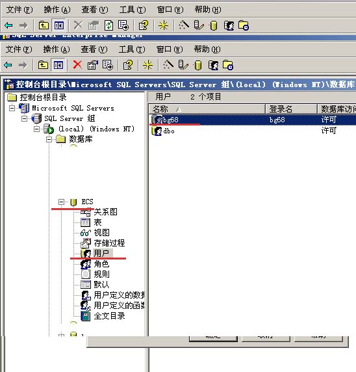The height and width of the screenshot is (372, 356).
Task: Click the wizard wand icon in the top toolbar
Action: coord(184,25)
